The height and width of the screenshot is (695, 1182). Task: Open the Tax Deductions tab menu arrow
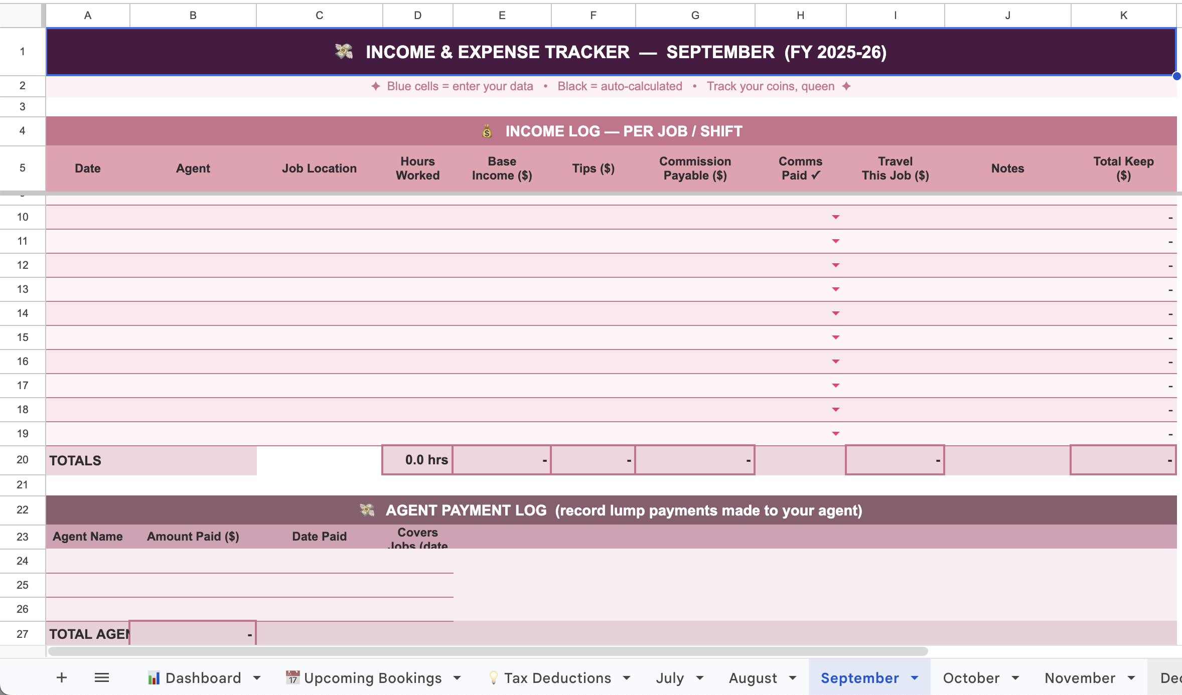coord(627,678)
